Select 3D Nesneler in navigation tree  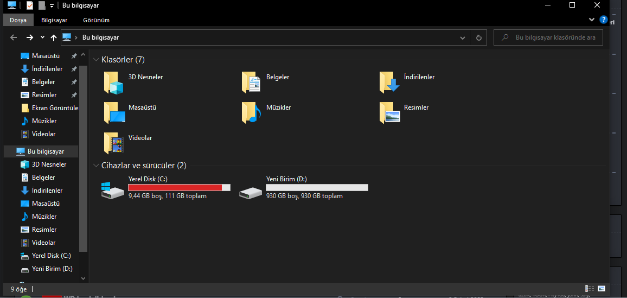(49, 164)
